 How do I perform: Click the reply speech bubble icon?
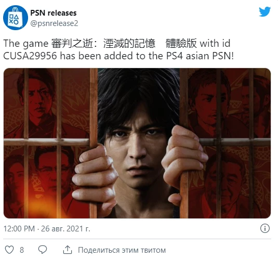point(43,250)
